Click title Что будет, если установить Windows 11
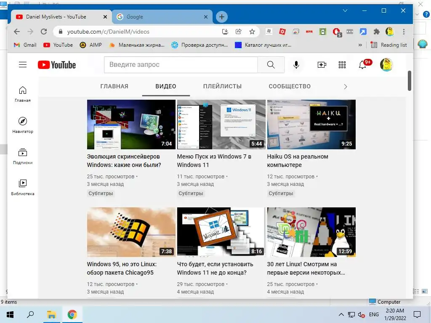The image size is (431, 323). tap(215, 268)
